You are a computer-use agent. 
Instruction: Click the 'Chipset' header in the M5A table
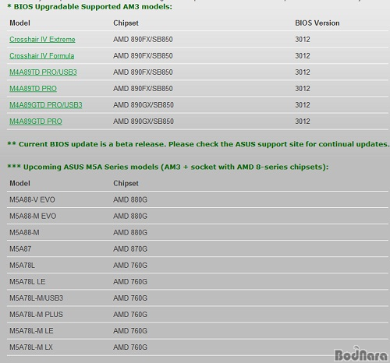click(126, 183)
